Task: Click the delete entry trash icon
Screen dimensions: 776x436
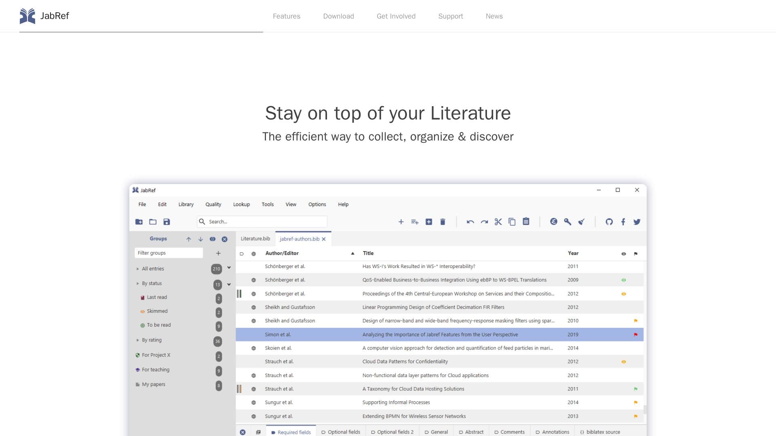Action: [x=443, y=222]
